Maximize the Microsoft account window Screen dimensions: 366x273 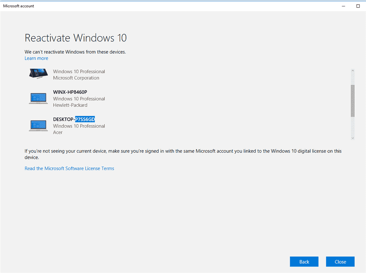tap(358, 6)
